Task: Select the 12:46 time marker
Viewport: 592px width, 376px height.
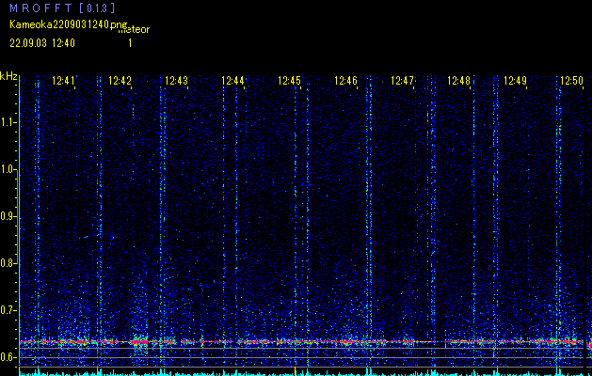Action: (345, 81)
